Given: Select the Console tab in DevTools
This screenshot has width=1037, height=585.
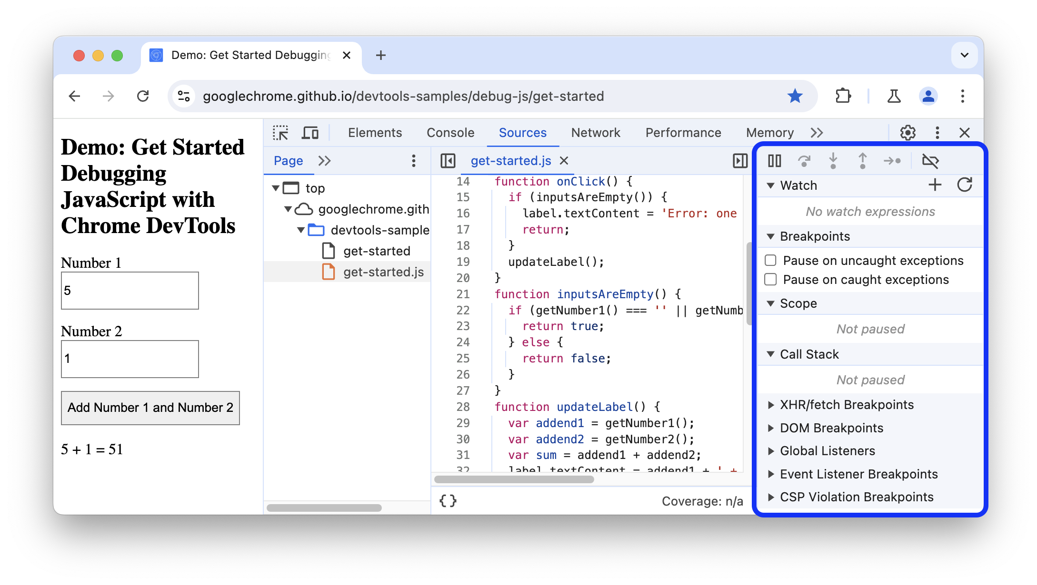Looking at the screenshot, I should pyautogui.click(x=450, y=132).
